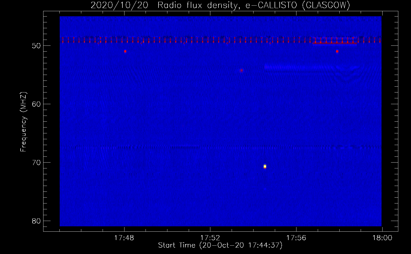Click the red dot at 51 MHz near 17:58
The image size is (411, 254).
coord(337,51)
